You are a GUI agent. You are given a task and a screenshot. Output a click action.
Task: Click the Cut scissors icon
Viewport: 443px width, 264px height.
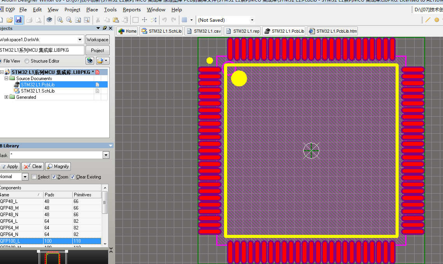tap(98, 20)
